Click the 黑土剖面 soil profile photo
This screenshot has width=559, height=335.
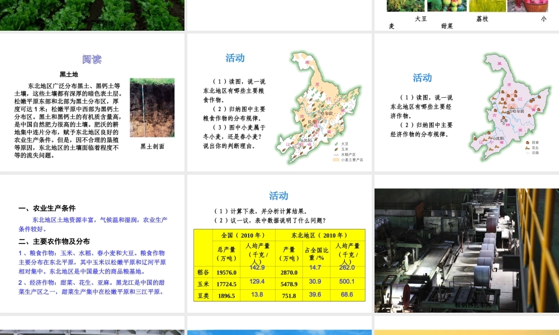coord(152,108)
